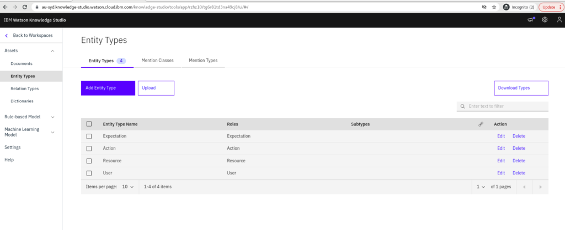Toggle the select-all header checkbox

(x=89, y=124)
